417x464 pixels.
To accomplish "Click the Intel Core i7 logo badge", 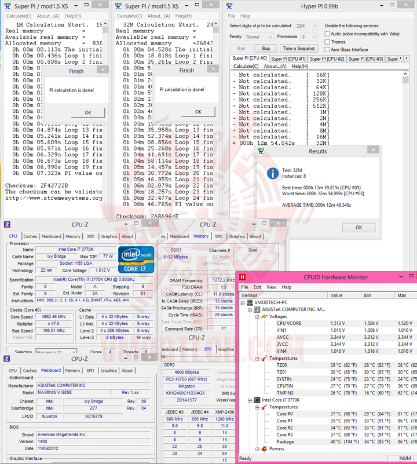I will 136,260.
